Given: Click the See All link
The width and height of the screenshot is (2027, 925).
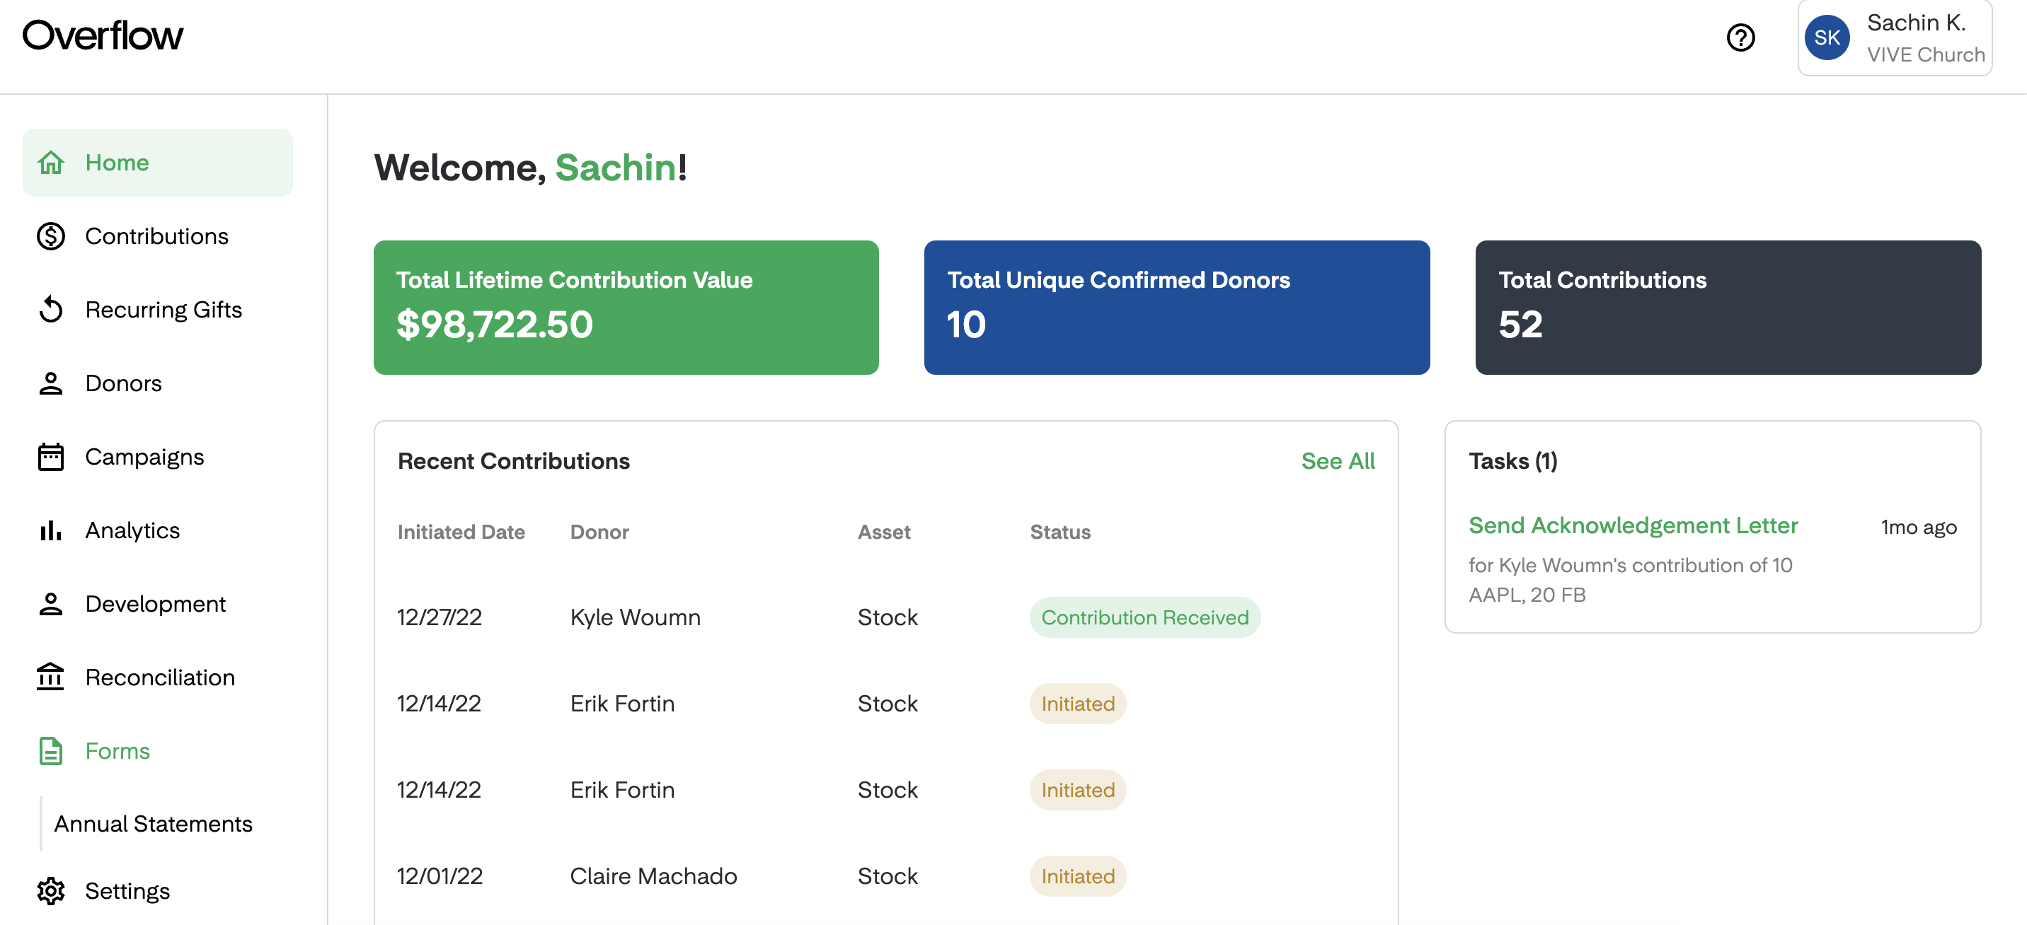Looking at the screenshot, I should point(1338,461).
